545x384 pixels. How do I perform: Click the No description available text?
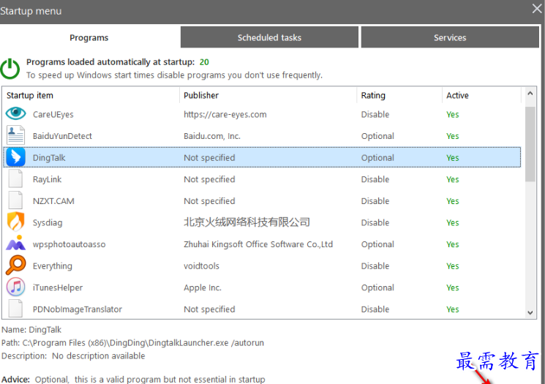point(98,356)
